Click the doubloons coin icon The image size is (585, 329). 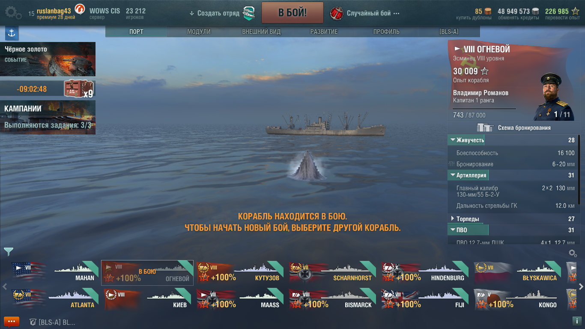pos(488,11)
